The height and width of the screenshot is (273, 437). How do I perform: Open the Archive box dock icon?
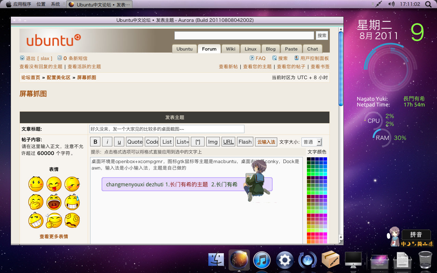point(330,260)
